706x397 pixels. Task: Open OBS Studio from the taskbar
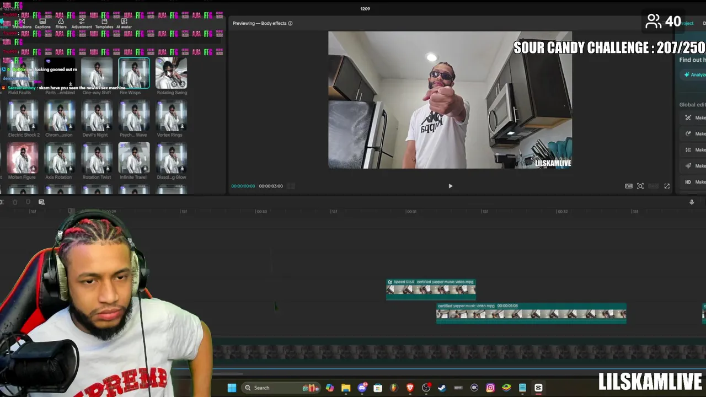pos(426,388)
